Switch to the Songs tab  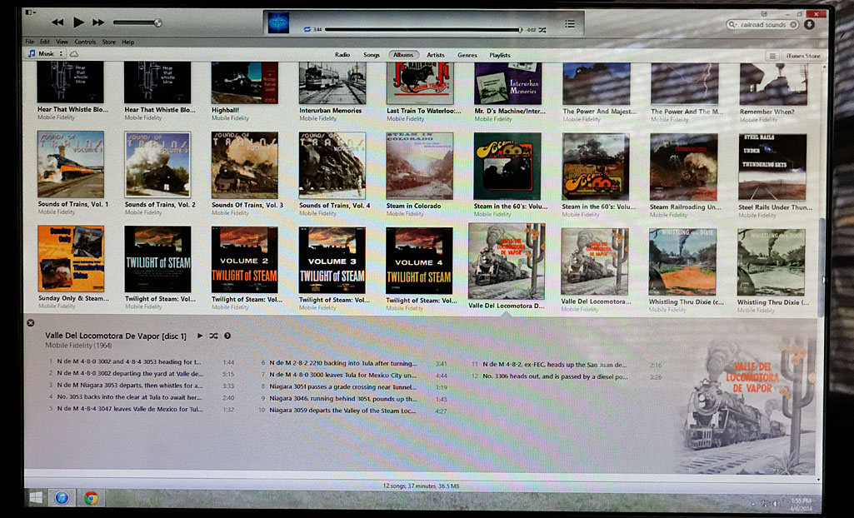click(x=372, y=55)
